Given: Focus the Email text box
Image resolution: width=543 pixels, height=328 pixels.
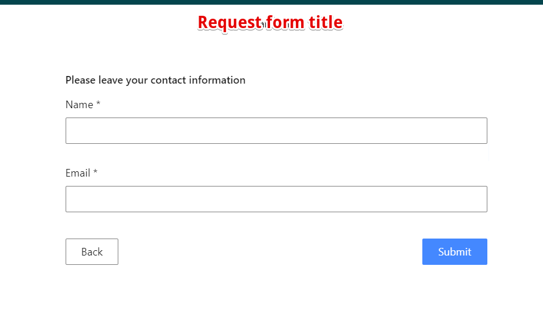Looking at the screenshot, I should (276, 199).
